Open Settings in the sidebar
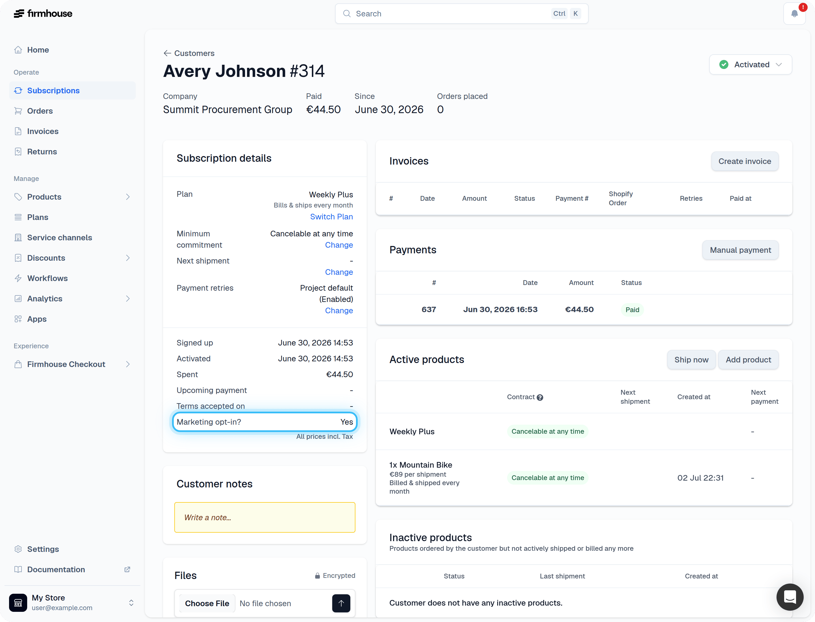815x622 pixels. (x=72, y=549)
